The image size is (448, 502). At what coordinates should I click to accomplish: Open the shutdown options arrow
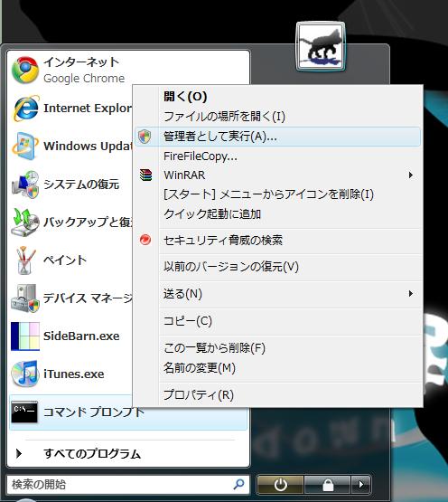click(361, 485)
